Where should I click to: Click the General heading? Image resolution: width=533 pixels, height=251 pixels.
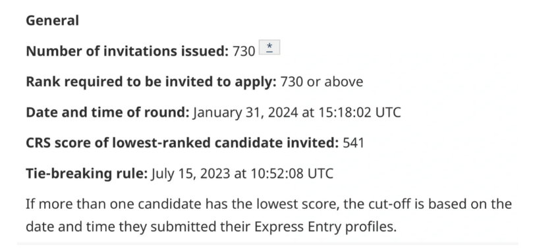pyautogui.click(x=52, y=20)
